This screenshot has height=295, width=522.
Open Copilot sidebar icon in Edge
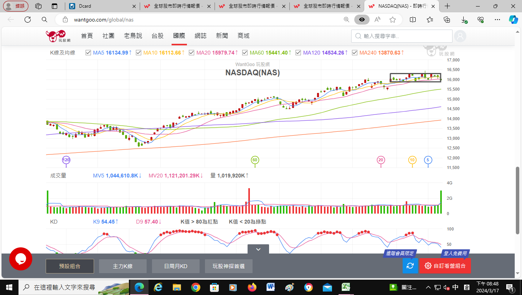[x=513, y=20]
